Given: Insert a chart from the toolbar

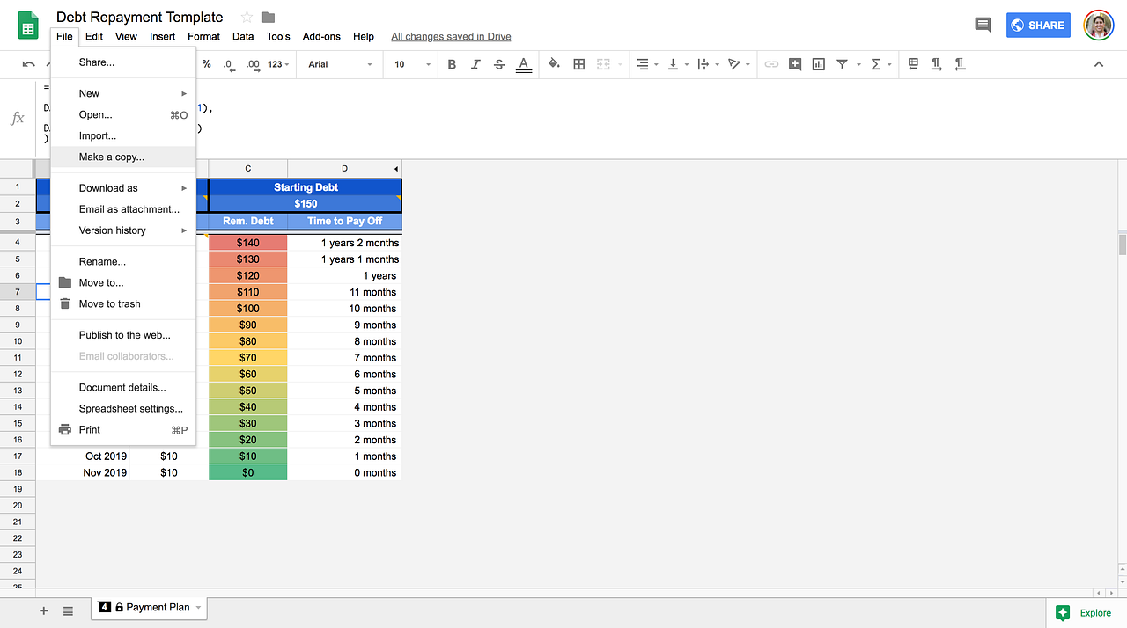Looking at the screenshot, I should point(819,64).
